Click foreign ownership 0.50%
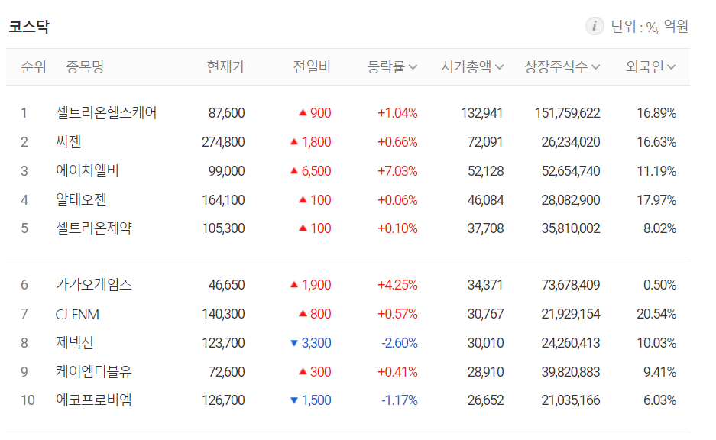Screen dimensions: 716x440 pyautogui.click(x=659, y=285)
